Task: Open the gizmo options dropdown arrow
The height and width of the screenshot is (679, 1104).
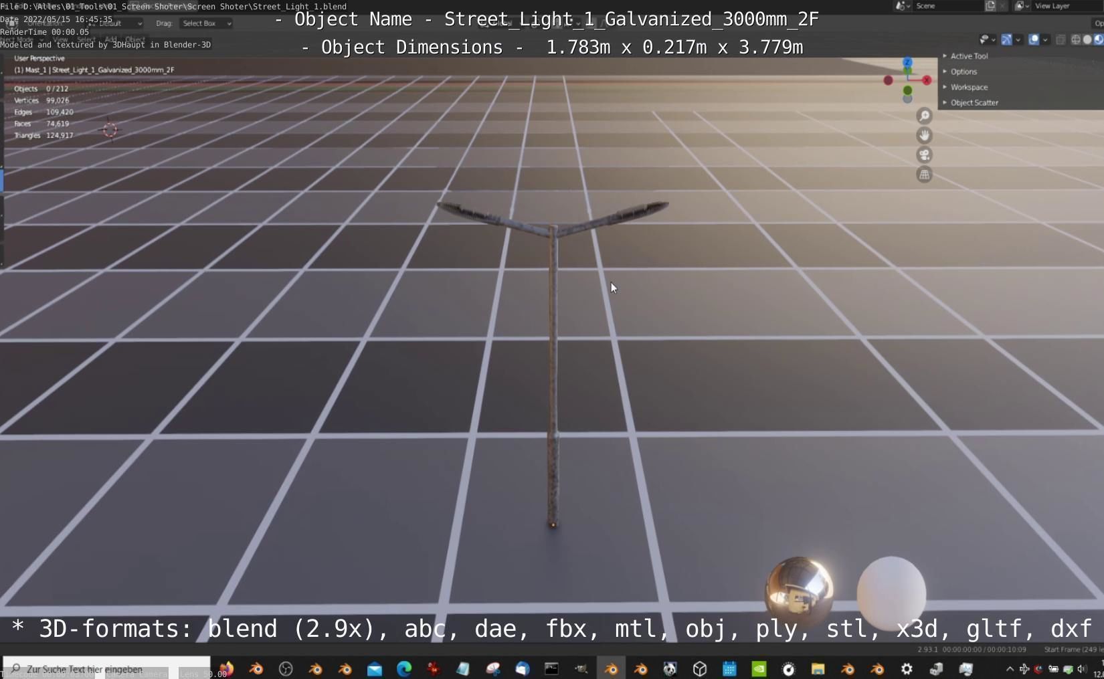Action: point(1018,40)
